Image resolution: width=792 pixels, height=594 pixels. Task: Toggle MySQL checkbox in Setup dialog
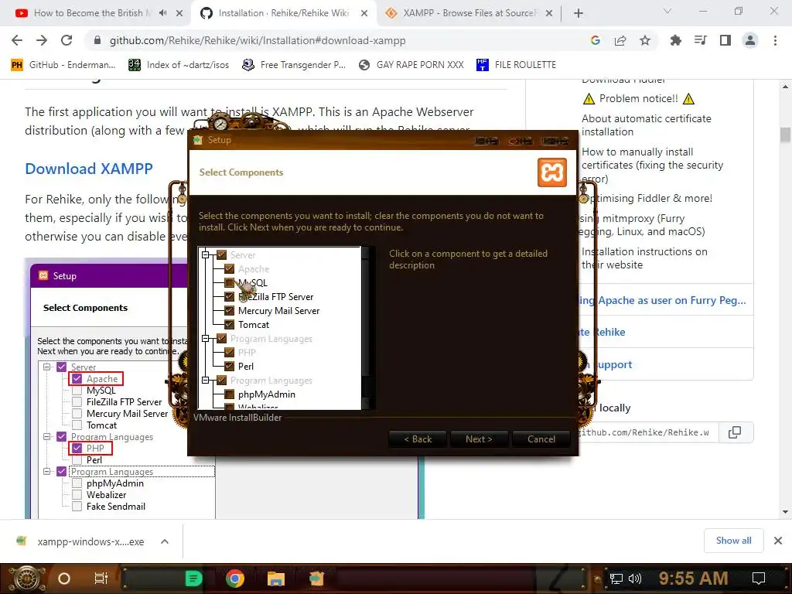click(229, 283)
